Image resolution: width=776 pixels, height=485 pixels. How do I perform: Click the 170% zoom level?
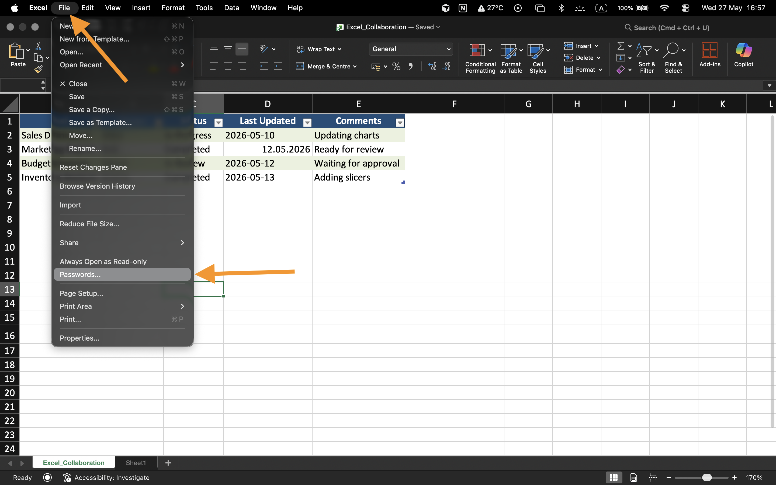click(x=754, y=478)
